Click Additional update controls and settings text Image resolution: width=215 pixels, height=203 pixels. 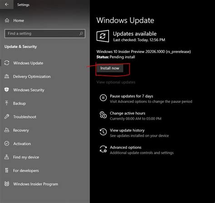pyautogui.click(x=142, y=153)
